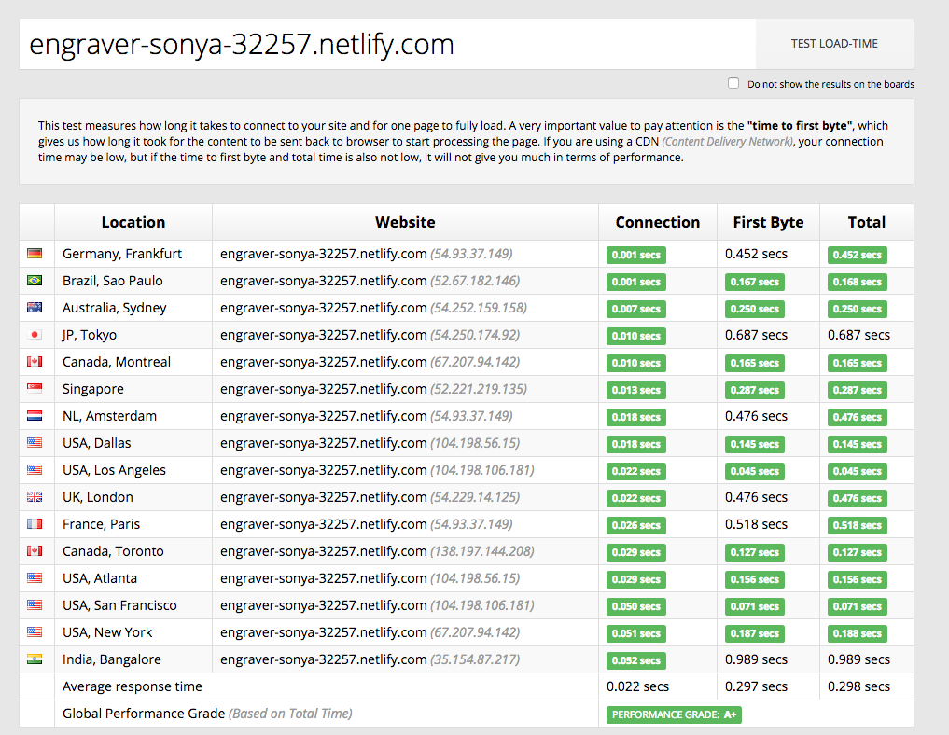The image size is (949, 735).
Task: Click the UK flag icon
Action: (x=35, y=497)
